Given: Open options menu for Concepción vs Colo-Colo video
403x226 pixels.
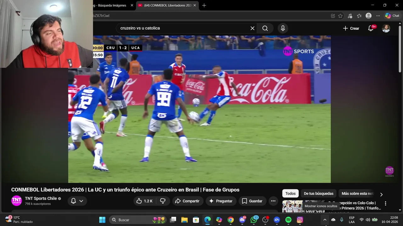Looking at the screenshot, I should 385,203.
